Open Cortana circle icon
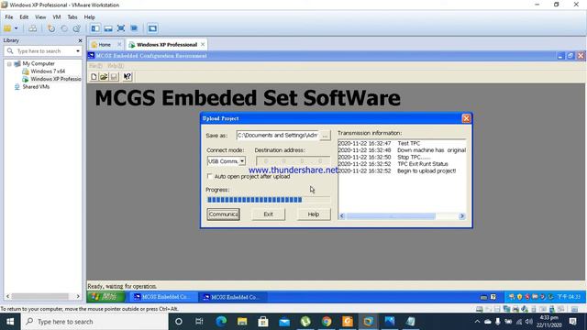The height and width of the screenshot is (330, 587). 179,322
